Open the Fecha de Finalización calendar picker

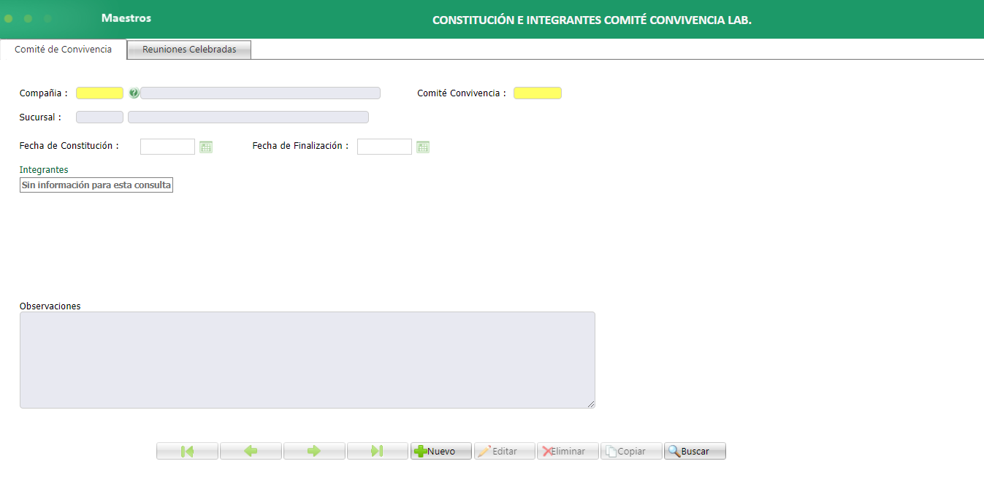tap(422, 146)
